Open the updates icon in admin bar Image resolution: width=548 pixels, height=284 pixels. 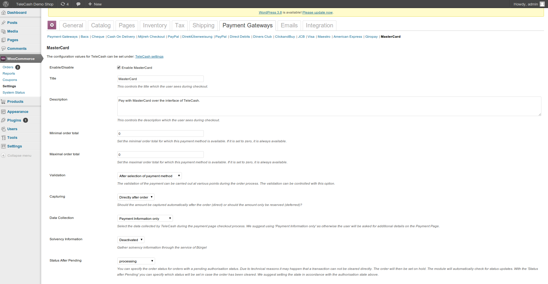click(x=63, y=4)
